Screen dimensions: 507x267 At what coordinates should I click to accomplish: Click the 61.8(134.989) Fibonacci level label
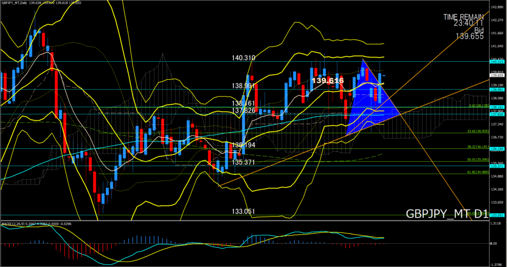[x=478, y=173]
